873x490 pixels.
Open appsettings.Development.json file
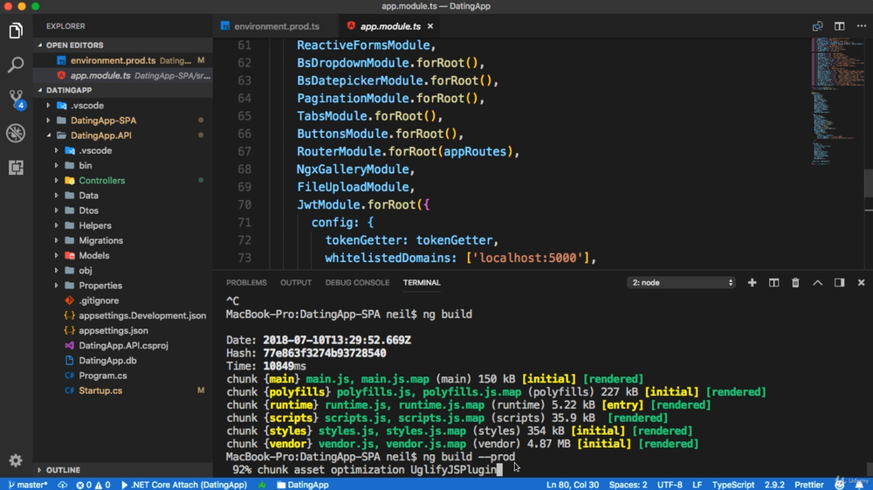tap(122, 315)
